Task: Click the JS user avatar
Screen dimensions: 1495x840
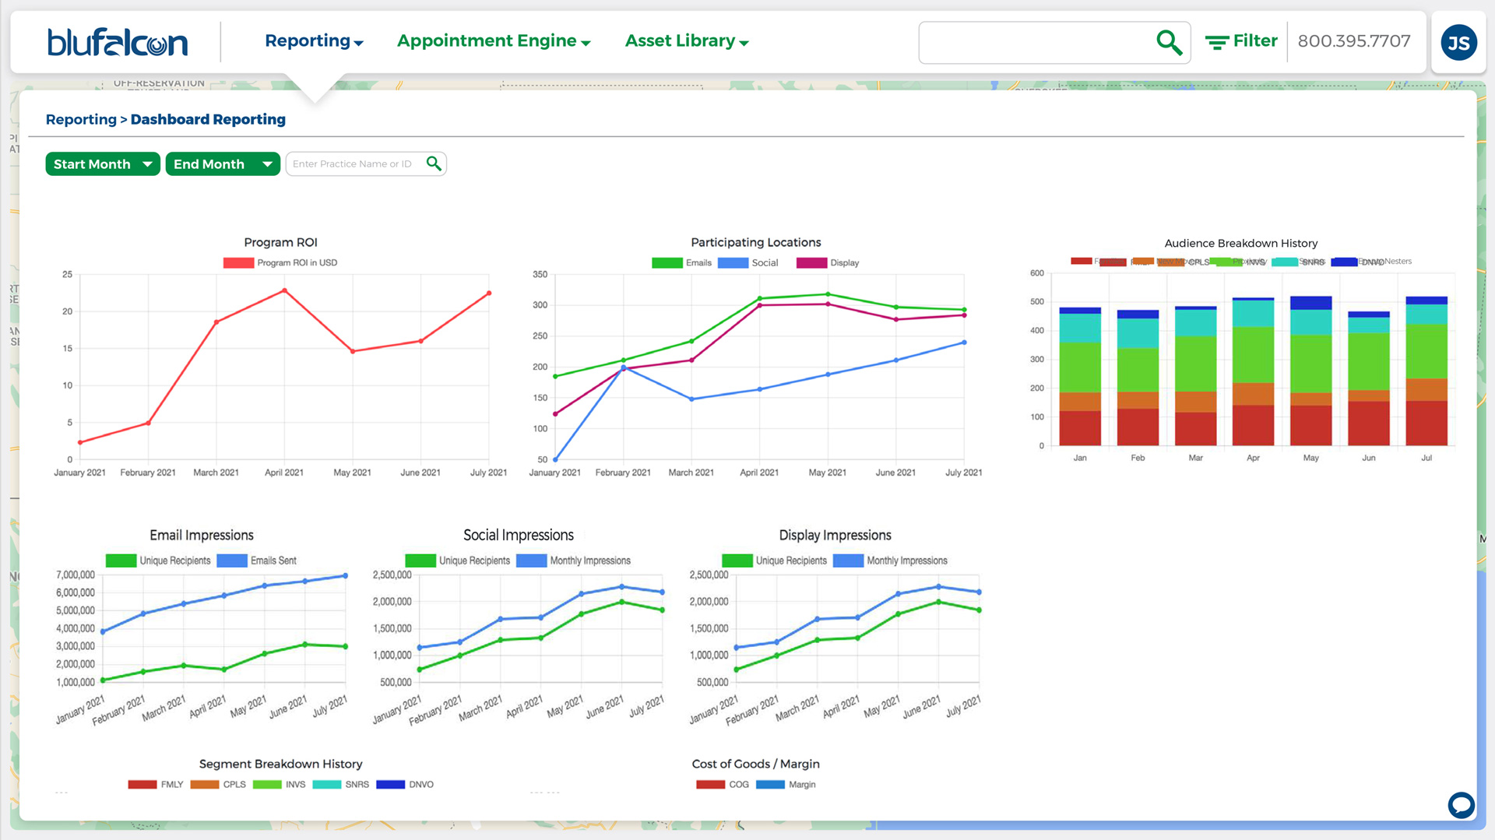Action: (x=1458, y=43)
